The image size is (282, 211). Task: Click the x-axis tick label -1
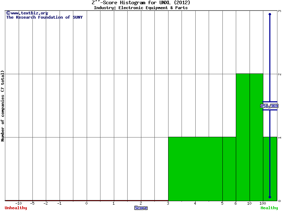tap(59, 204)
